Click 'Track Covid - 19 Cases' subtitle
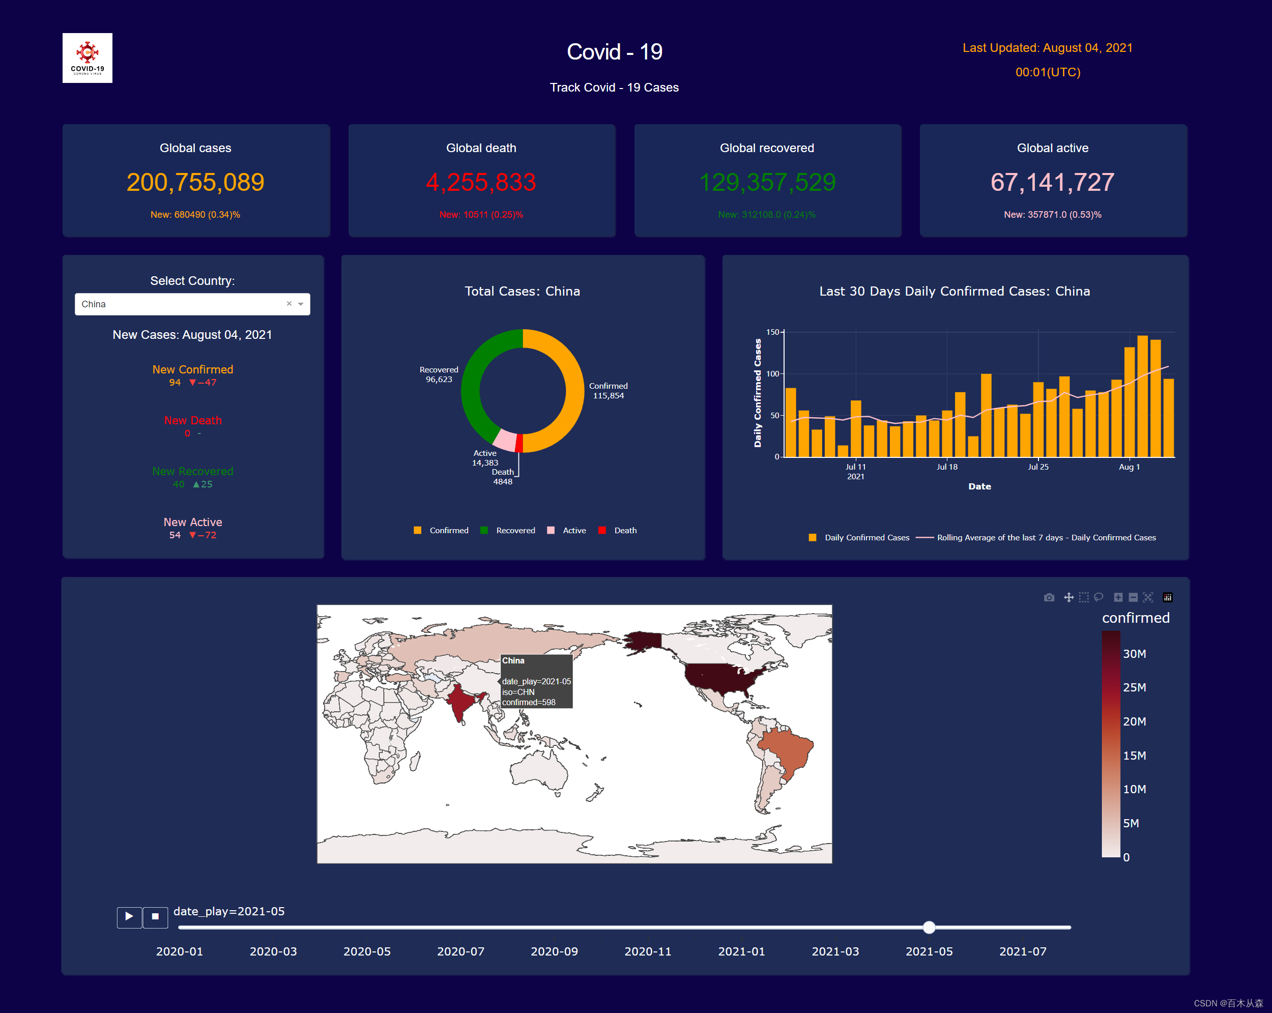This screenshot has height=1013, width=1272. coord(614,88)
